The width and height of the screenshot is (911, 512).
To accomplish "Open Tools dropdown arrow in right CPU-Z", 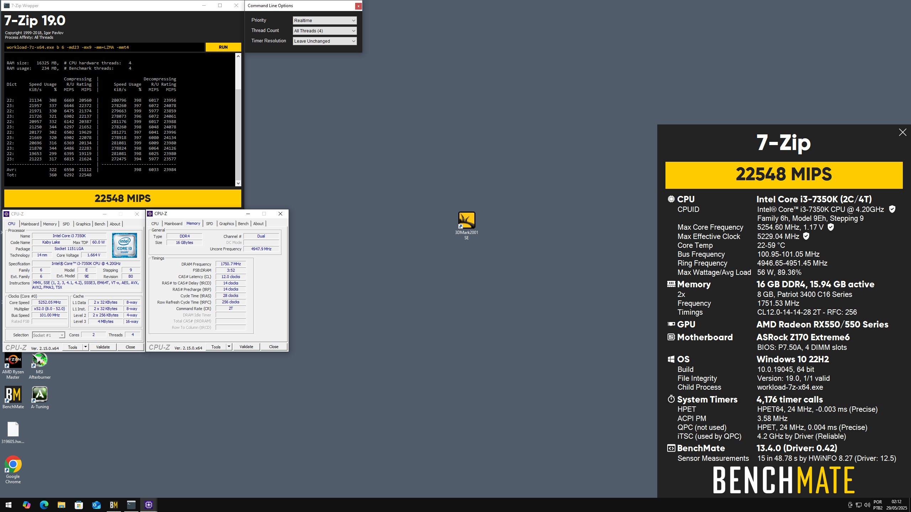I will pos(229,347).
